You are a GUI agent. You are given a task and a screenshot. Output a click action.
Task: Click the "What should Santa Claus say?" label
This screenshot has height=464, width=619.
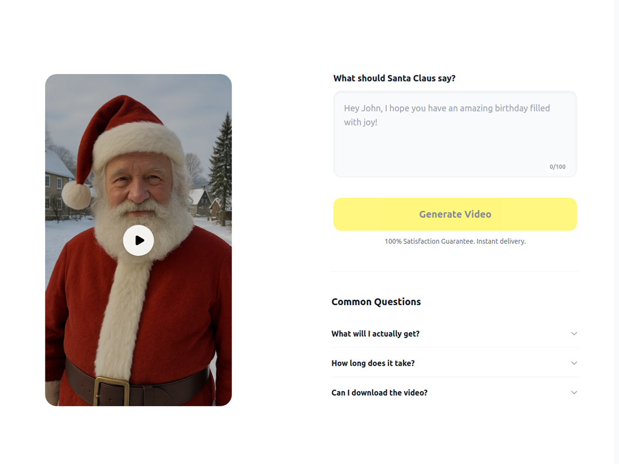[x=394, y=78]
